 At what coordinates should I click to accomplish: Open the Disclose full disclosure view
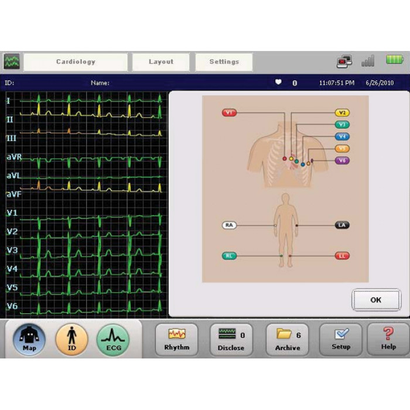[231, 340]
